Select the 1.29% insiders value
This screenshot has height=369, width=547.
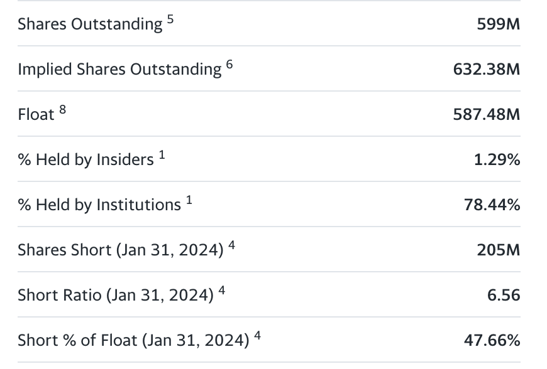[497, 160]
